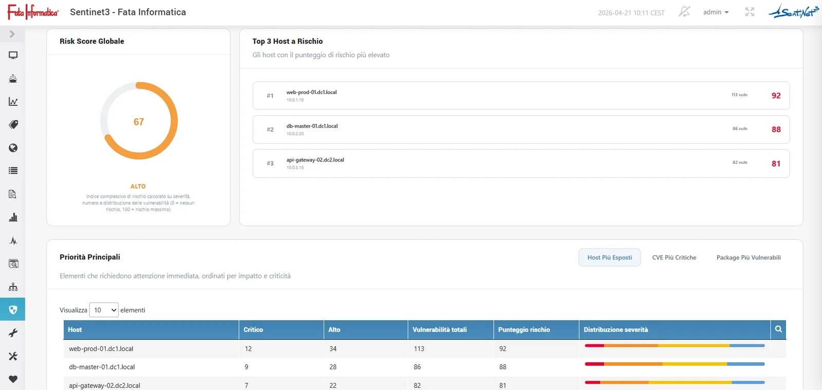Click severity distribution bar for db-master-01.dc1.local
The width and height of the screenshot is (822, 390).
(675, 364)
